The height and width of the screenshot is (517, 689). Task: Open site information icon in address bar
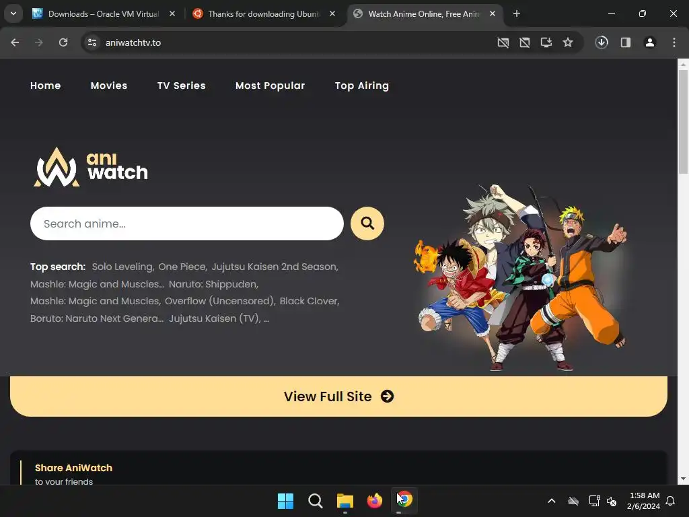92,42
